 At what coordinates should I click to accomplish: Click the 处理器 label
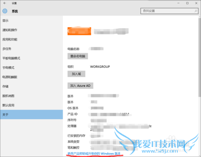tap(72, 126)
